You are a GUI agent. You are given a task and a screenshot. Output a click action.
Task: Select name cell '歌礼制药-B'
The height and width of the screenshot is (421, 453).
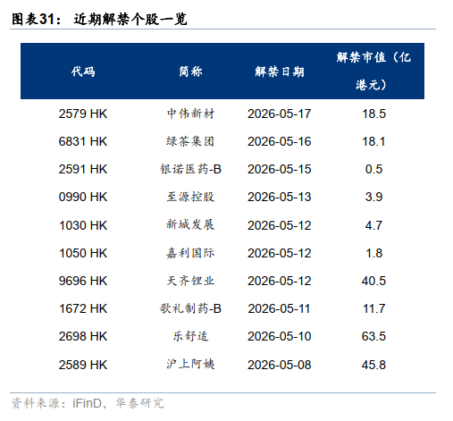point(190,308)
